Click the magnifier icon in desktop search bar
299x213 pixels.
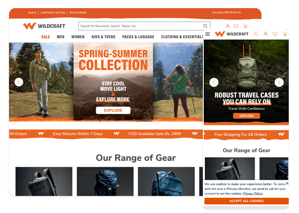coord(205,26)
